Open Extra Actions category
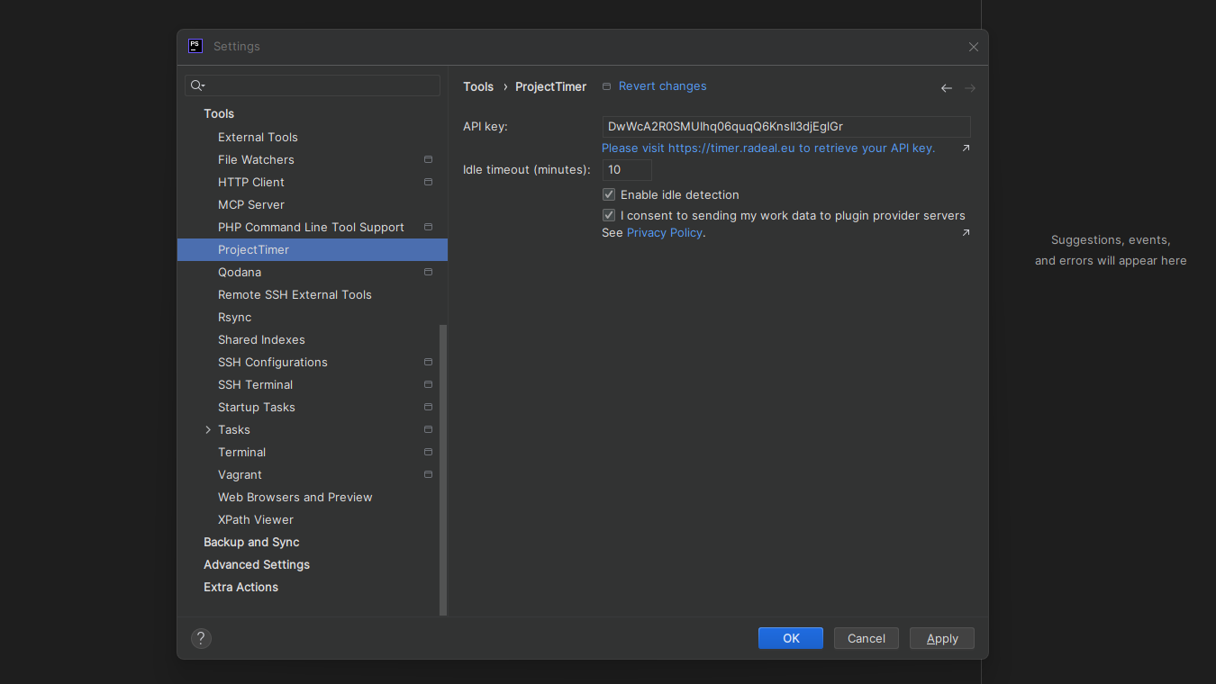Image resolution: width=1216 pixels, height=684 pixels. pos(241,587)
